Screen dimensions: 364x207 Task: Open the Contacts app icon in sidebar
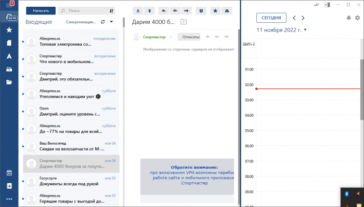pos(9,186)
